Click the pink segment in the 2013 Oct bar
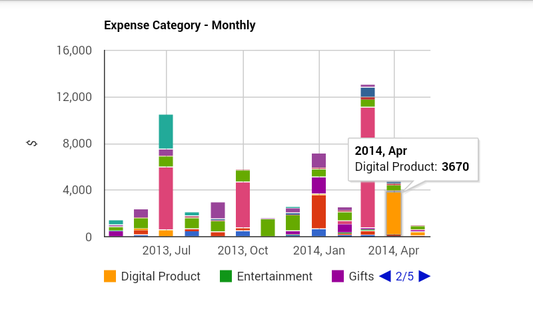 (243, 205)
